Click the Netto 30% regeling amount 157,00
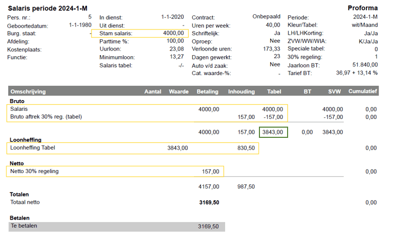This screenshot has width=393, height=241. [x=210, y=172]
